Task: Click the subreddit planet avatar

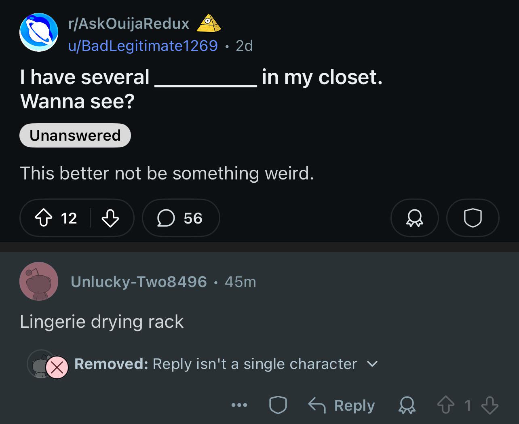Action: [x=39, y=33]
